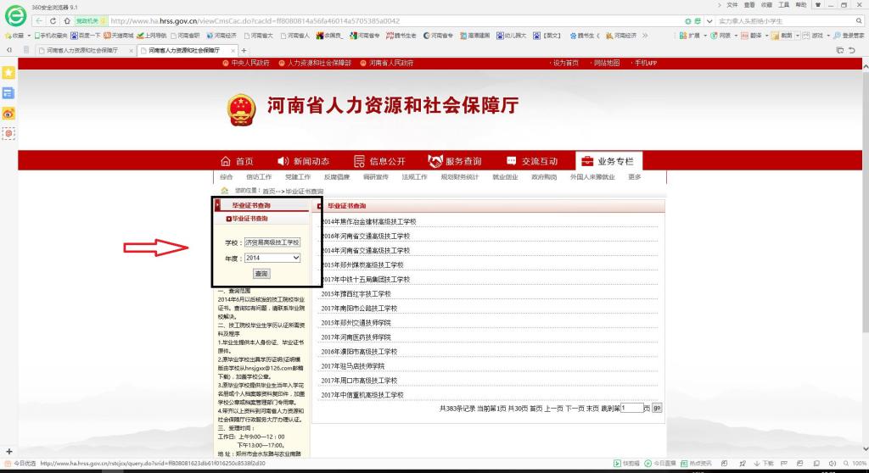Screen dimensions: 869x473
Task: Click the bottom-left plus sidebar icon
Action: tap(8, 452)
